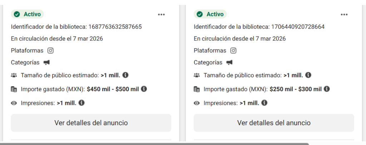
Task: Click the megaphone category icon in left ad
Action: (46, 63)
